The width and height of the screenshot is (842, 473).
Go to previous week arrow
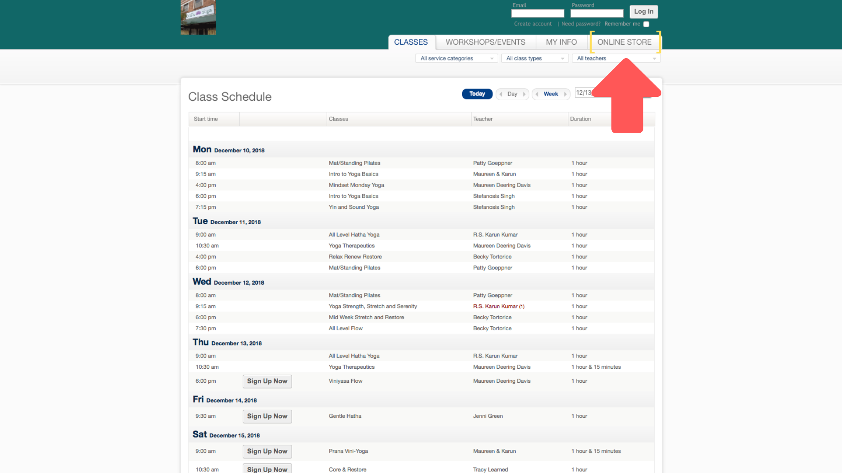[537, 94]
